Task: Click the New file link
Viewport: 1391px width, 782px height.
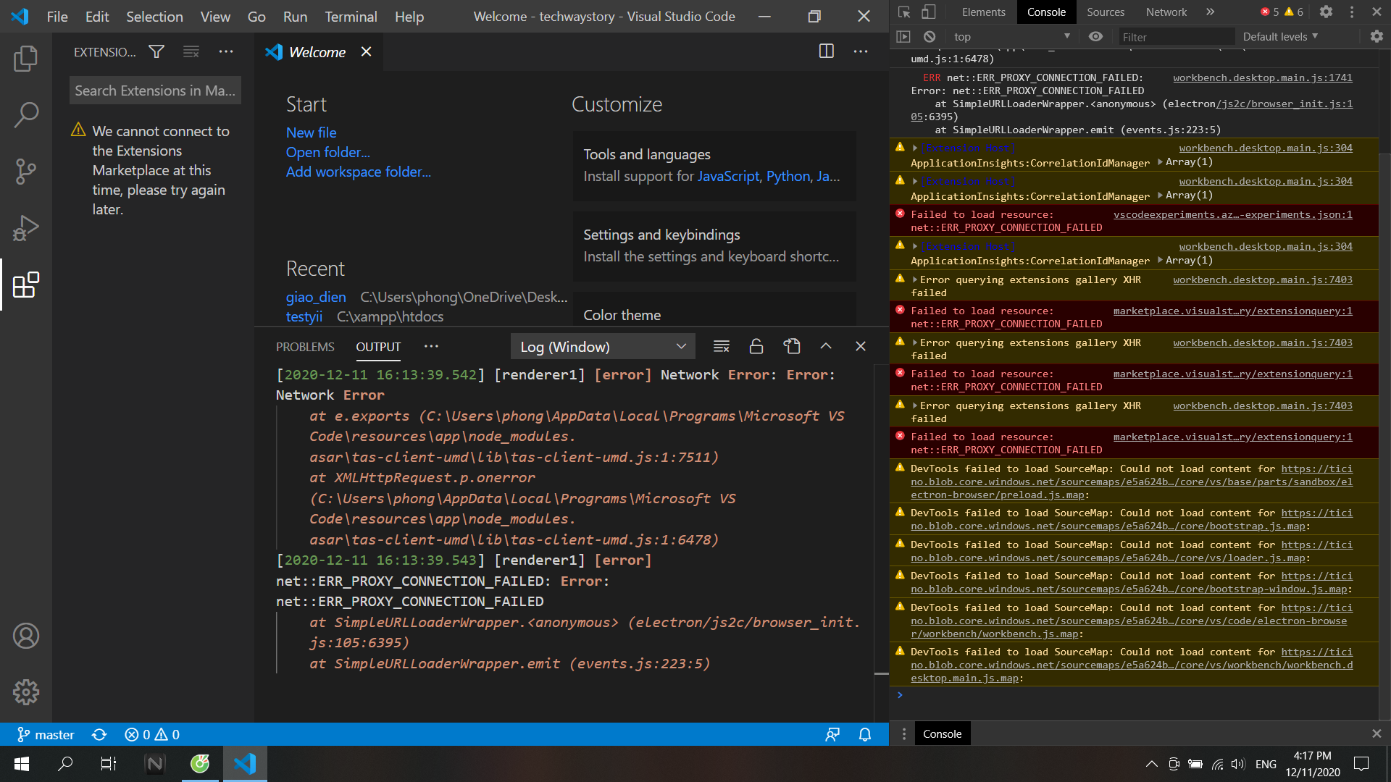Action: [x=311, y=133]
